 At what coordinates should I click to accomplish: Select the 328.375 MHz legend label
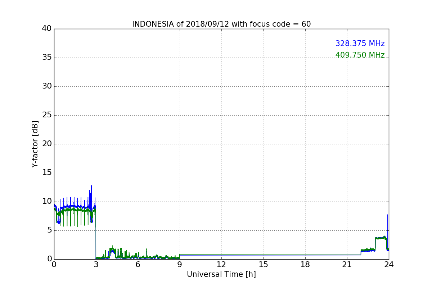(360, 44)
